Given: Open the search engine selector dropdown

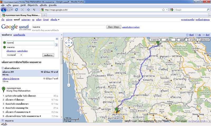Looking at the screenshot, I should pos(172,10).
